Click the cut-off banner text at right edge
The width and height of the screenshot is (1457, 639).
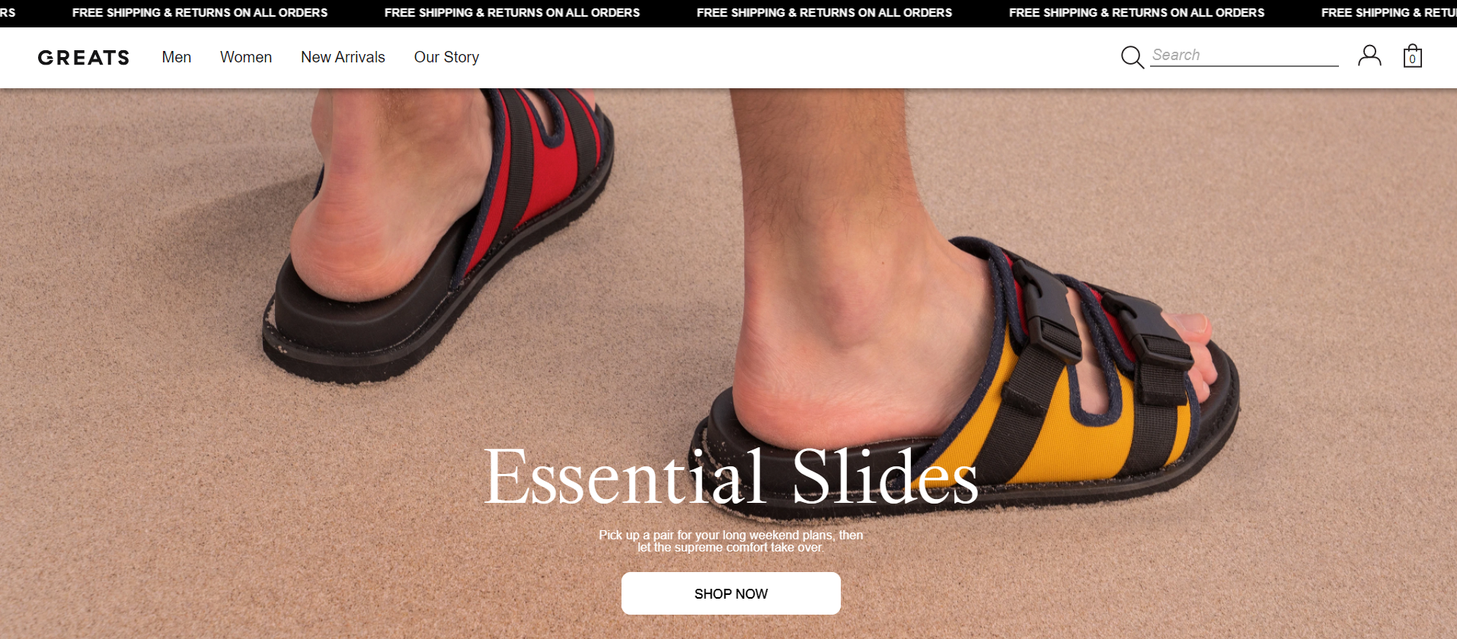click(x=1388, y=13)
